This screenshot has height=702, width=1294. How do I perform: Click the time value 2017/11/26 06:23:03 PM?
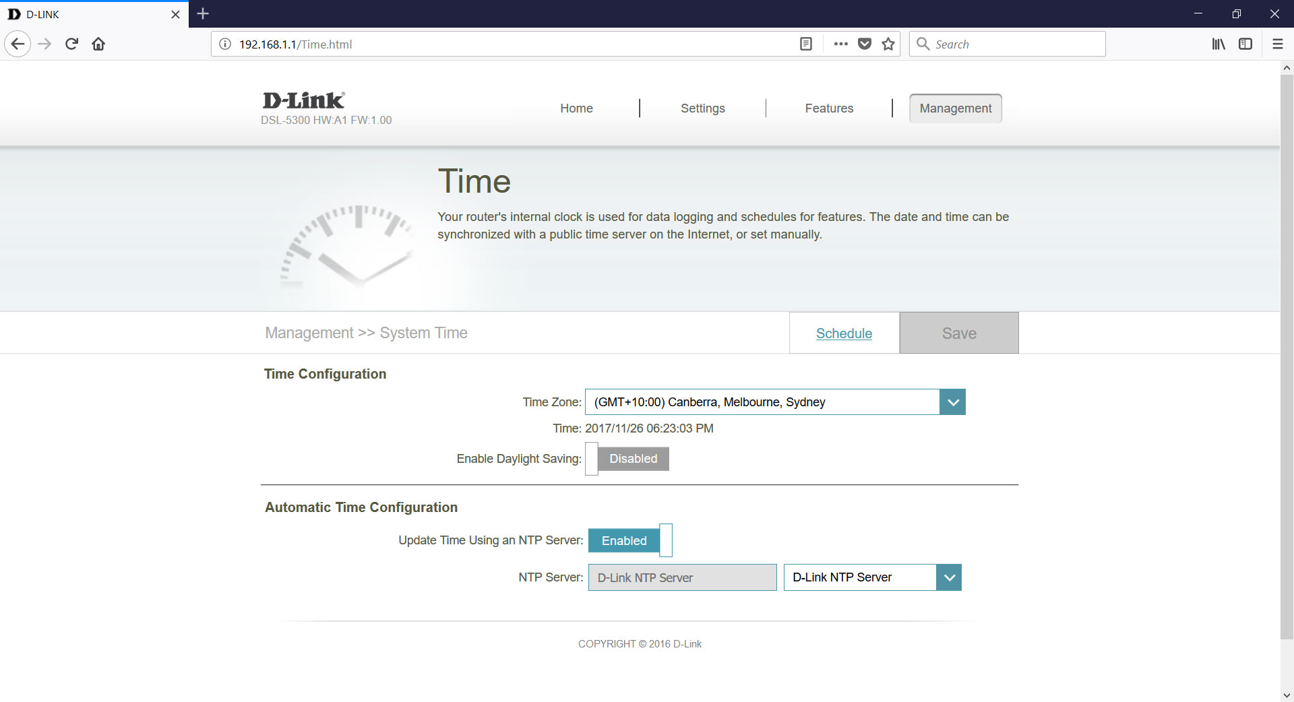coord(649,428)
